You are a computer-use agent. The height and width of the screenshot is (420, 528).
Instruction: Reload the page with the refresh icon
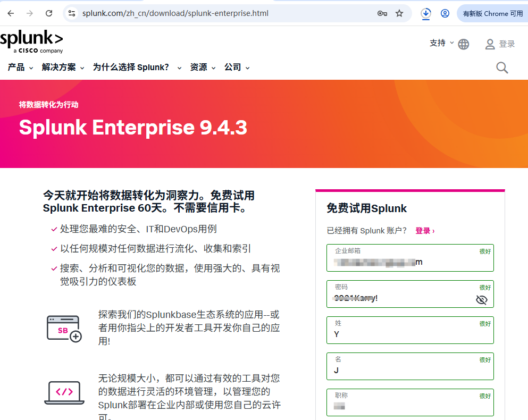pyautogui.click(x=49, y=13)
